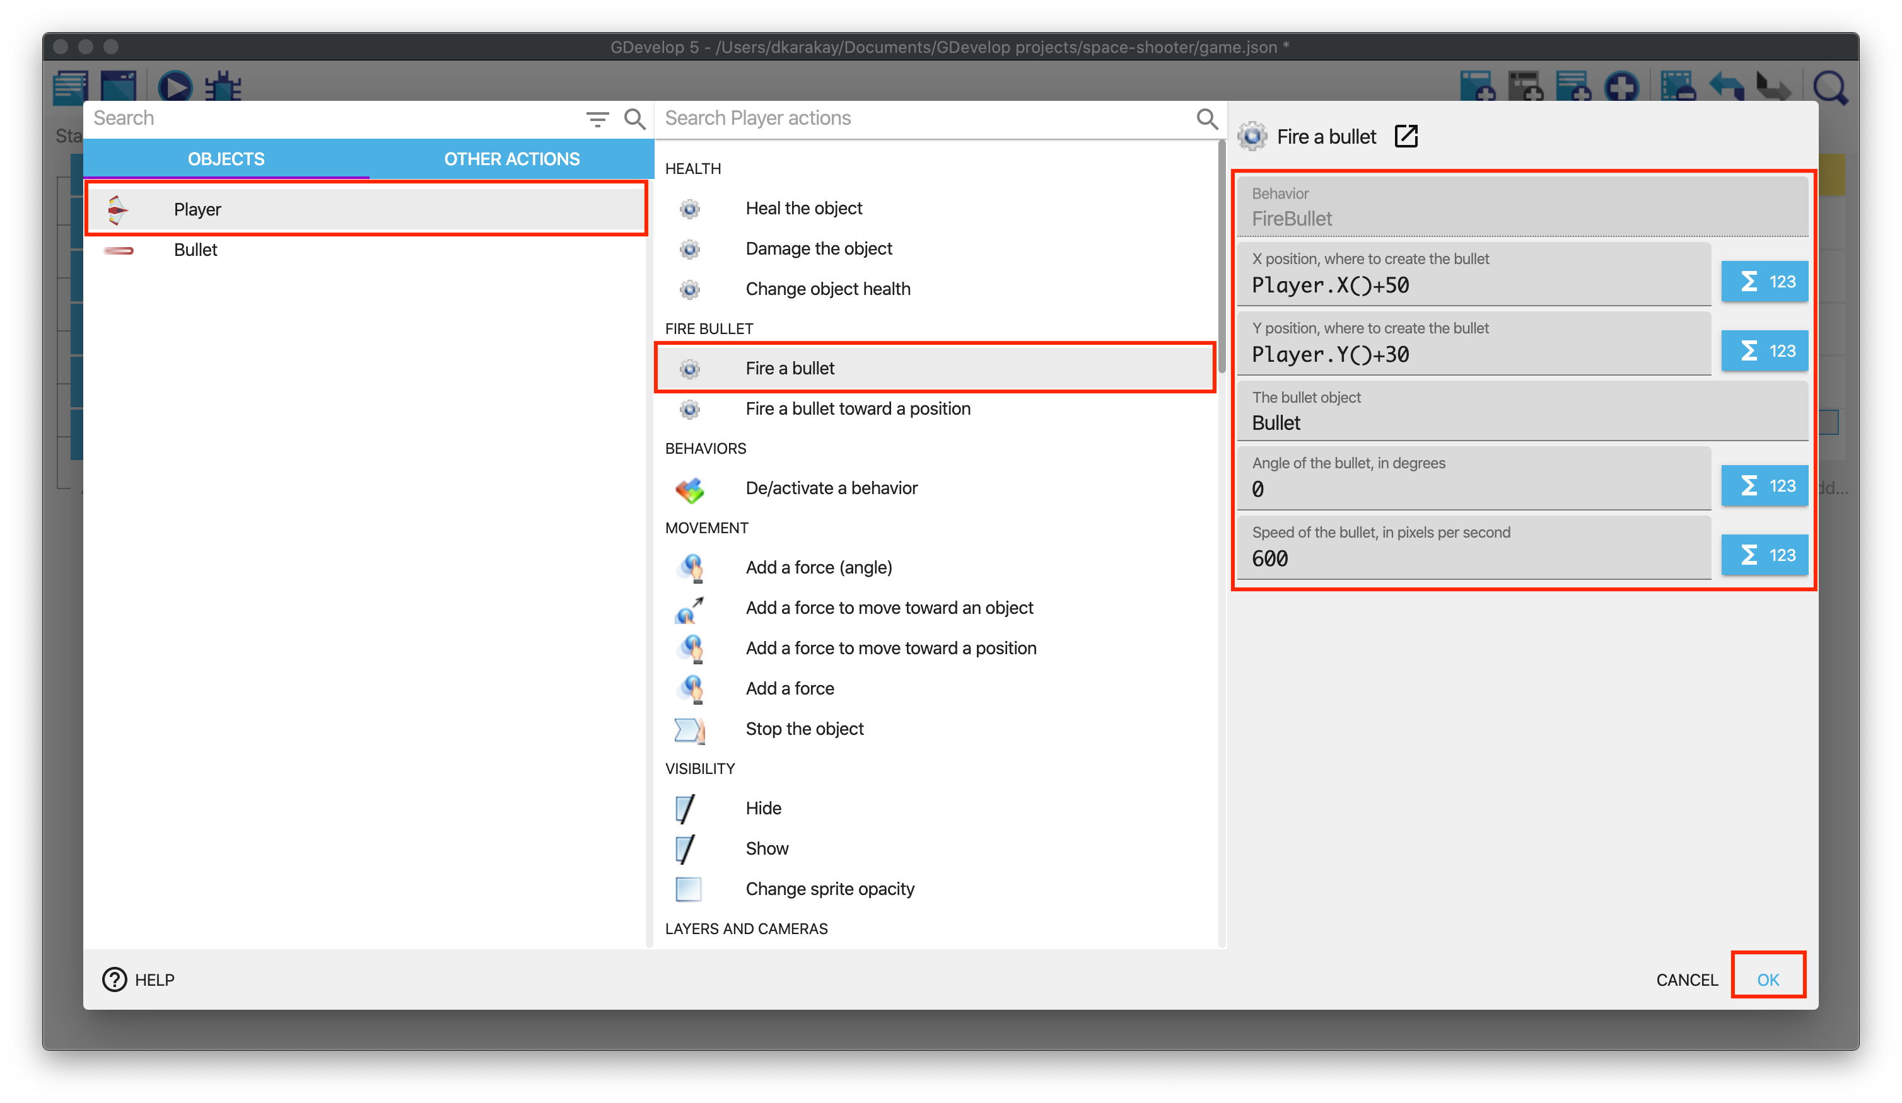Click the filter icon in objects search
Screen dimensions: 1902x1103
[x=597, y=118]
